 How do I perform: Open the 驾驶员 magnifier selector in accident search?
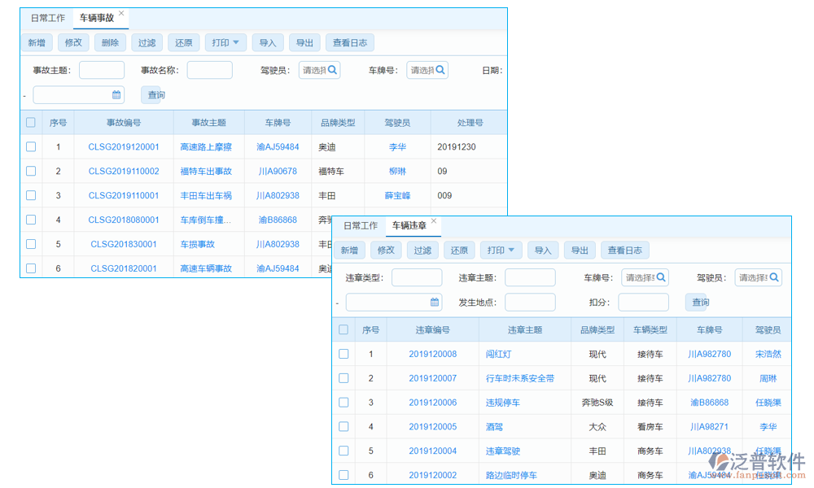point(330,69)
